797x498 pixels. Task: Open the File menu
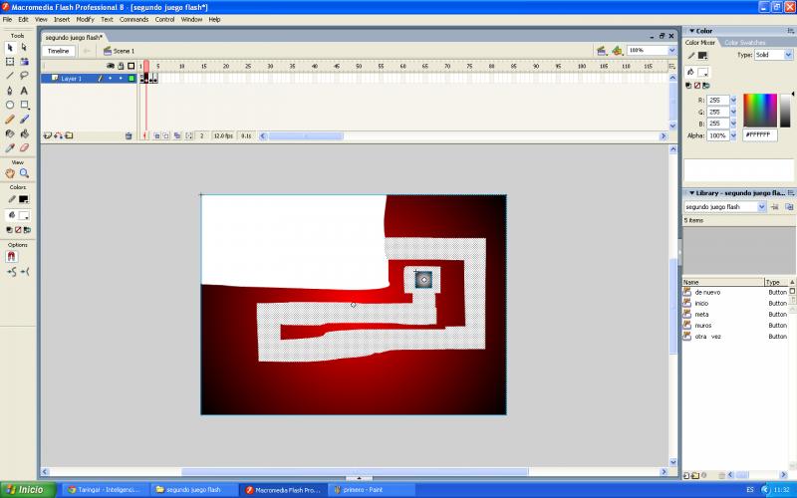tap(7, 19)
